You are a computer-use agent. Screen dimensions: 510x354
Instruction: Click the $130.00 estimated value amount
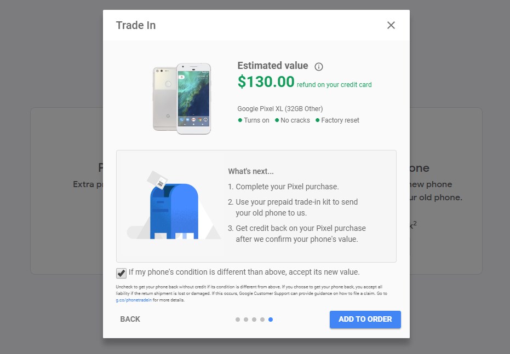(x=266, y=82)
